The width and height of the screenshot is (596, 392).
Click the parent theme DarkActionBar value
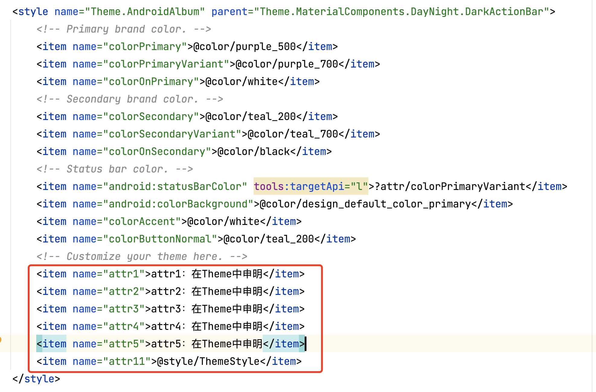pyautogui.click(x=402, y=12)
